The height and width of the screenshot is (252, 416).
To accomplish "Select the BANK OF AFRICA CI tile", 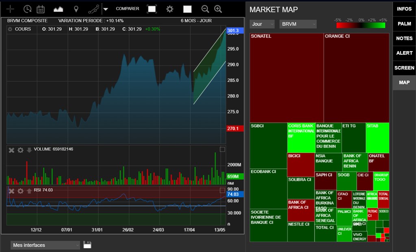I will [x=301, y=210].
